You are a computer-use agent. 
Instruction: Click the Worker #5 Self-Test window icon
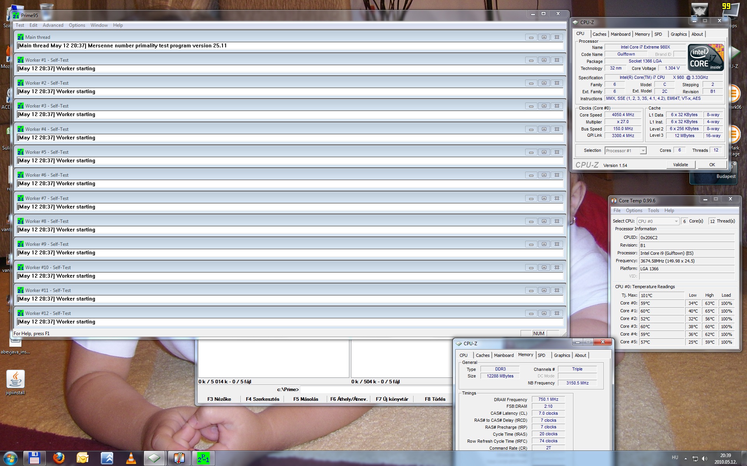pyautogui.click(x=21, y=152)
